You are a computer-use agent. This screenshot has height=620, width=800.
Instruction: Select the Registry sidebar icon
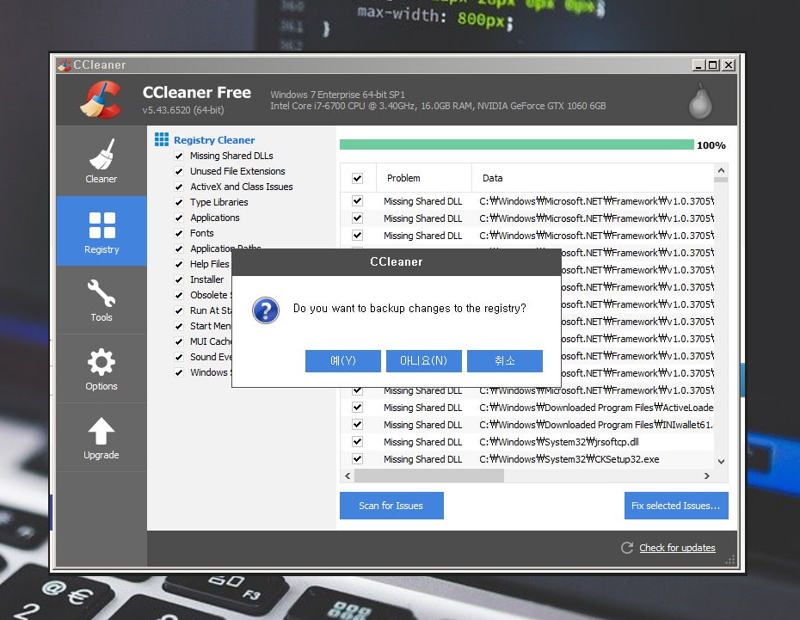(x=102, y=224)
